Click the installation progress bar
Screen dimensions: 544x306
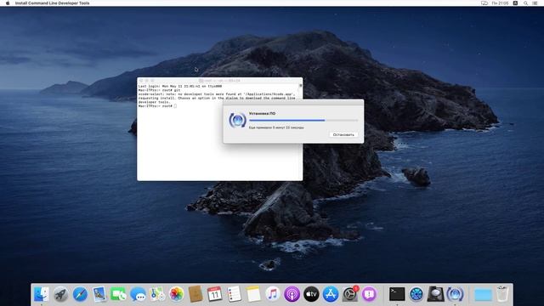coord(303,120)
